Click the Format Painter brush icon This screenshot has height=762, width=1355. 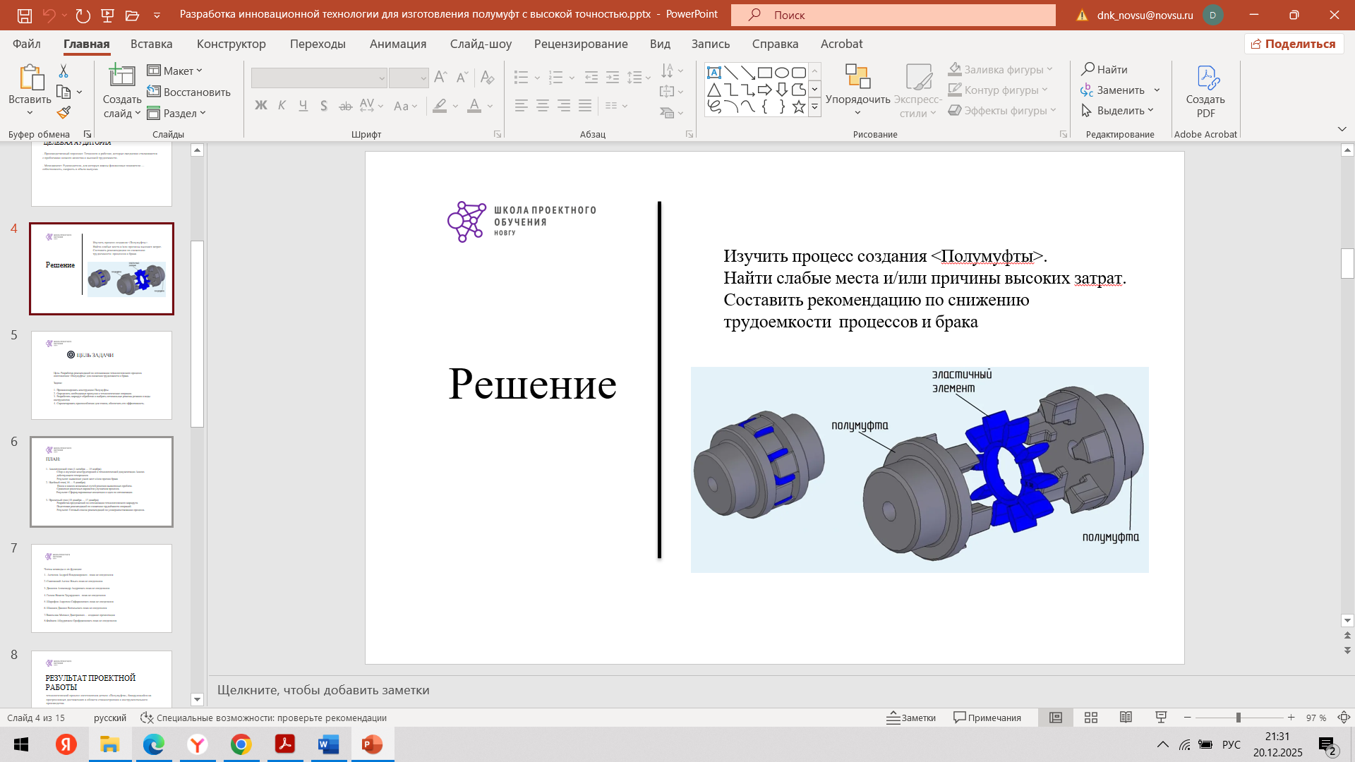click(64, 113)
